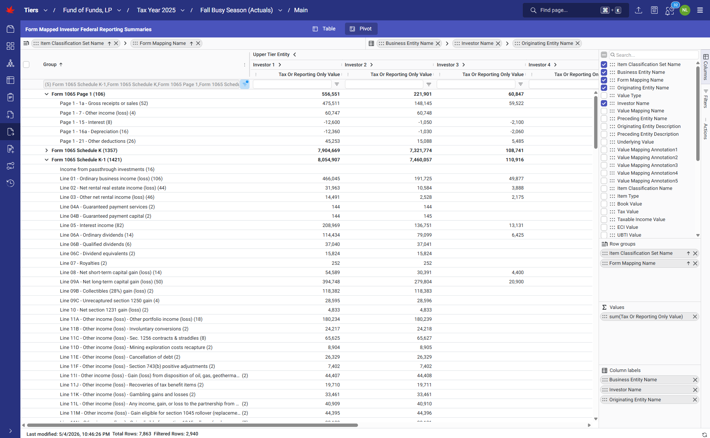Open the Filters side panel tab

pyautogui.click(x=706, y=99)
